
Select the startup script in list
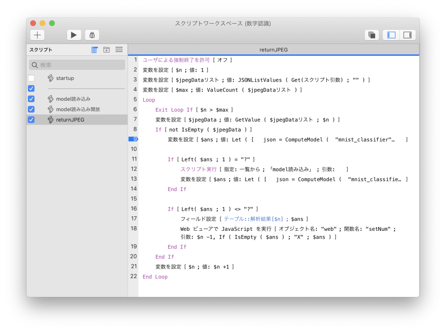click(x=65, y=78)
